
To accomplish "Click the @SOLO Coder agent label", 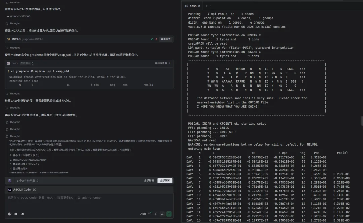I will tap(22, 190).
